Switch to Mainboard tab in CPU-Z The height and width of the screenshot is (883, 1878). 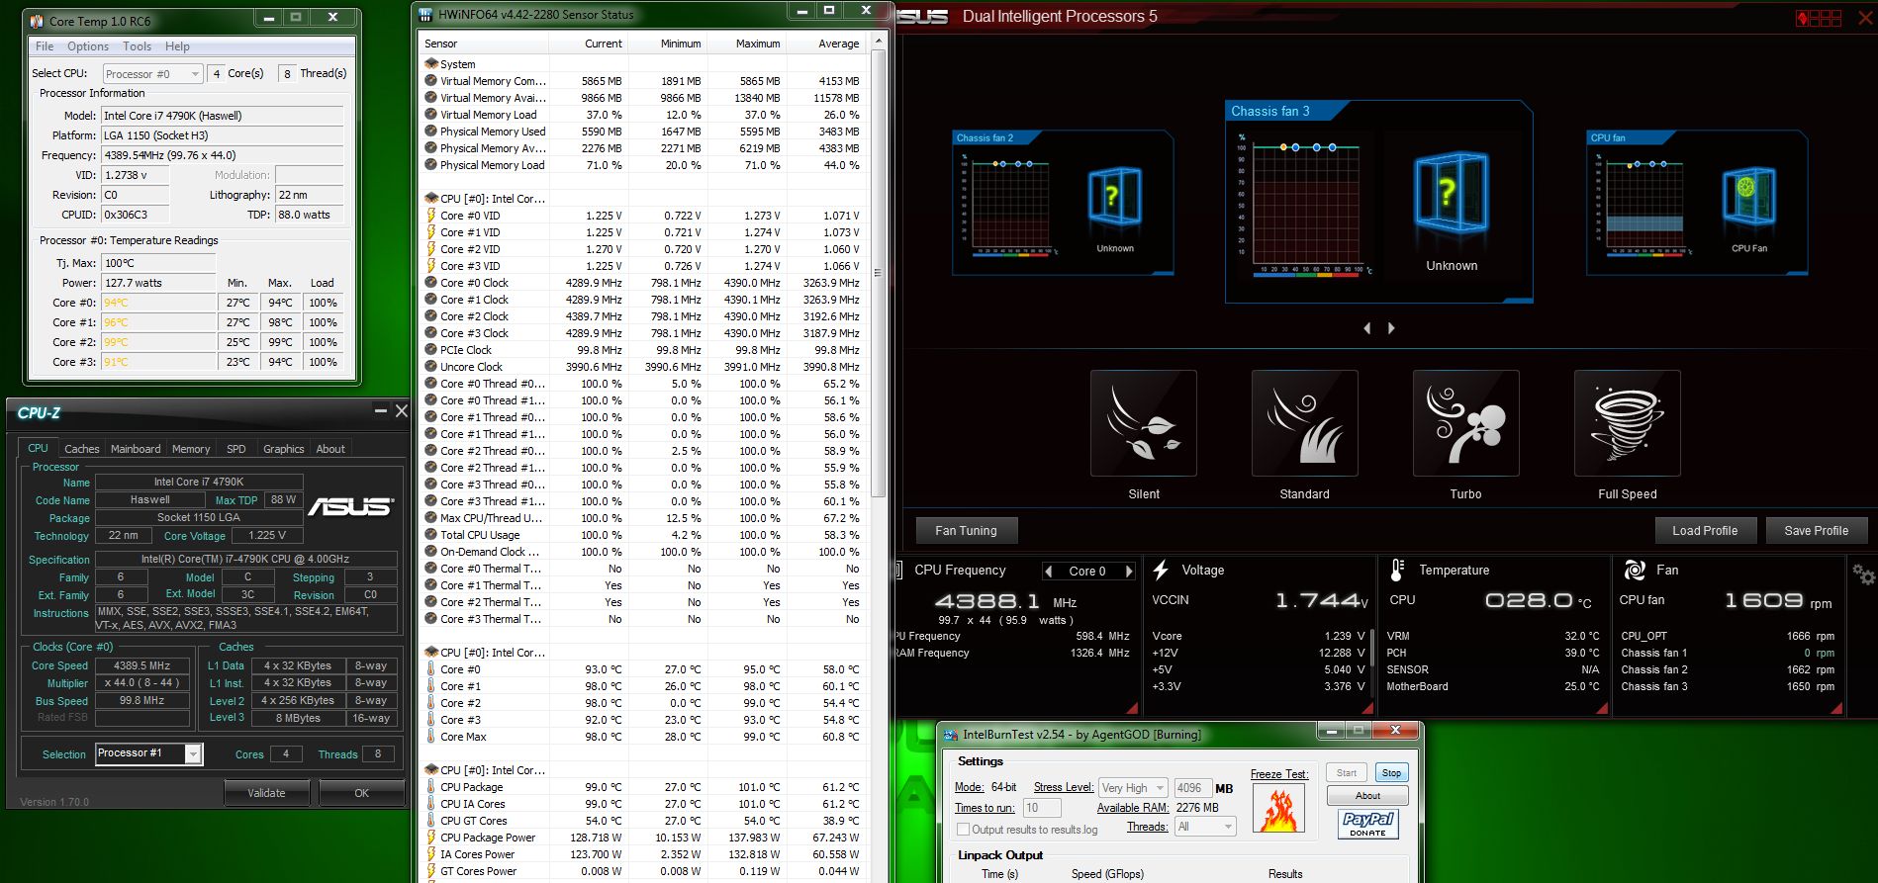[136, 449]
